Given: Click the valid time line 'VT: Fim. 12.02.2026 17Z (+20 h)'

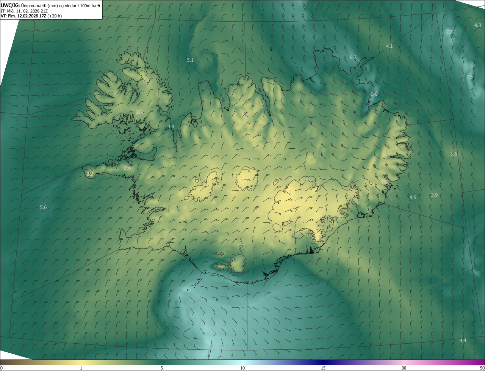Looking at the screenshot, I should pyautogui.click(x=31, y=16).
